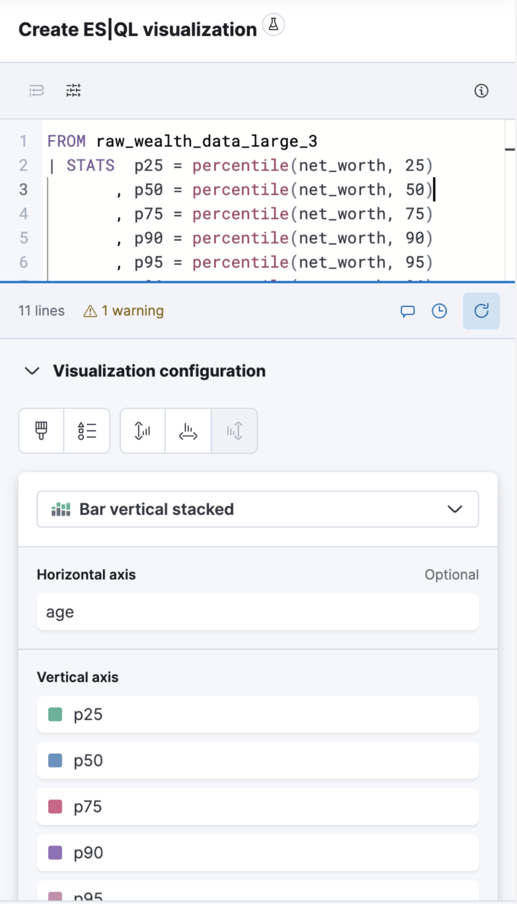Click the blue p50 color swatch

55,760
